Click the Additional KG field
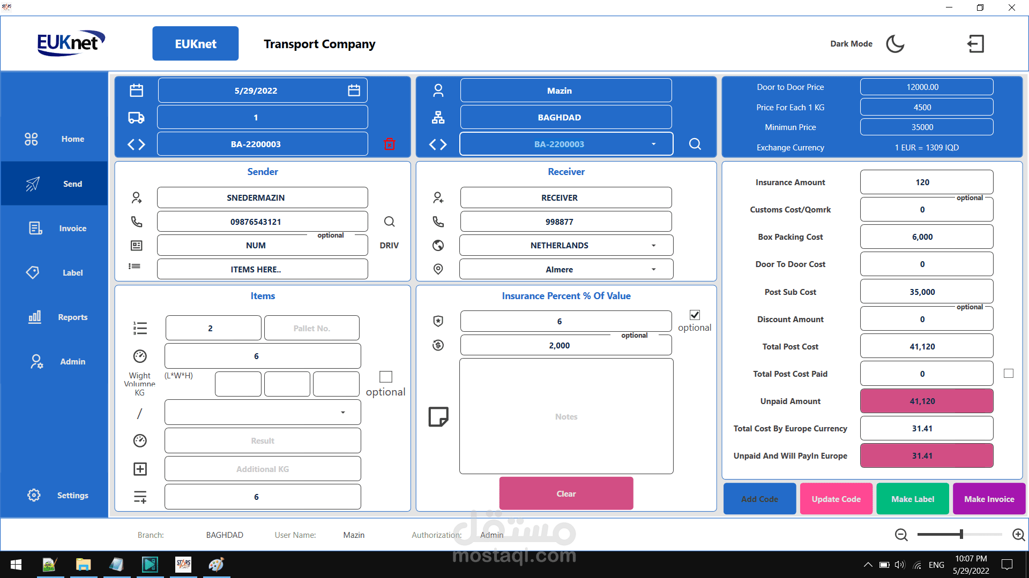Viewport: 1029px width, 578px height. click(x=263, y=469)
